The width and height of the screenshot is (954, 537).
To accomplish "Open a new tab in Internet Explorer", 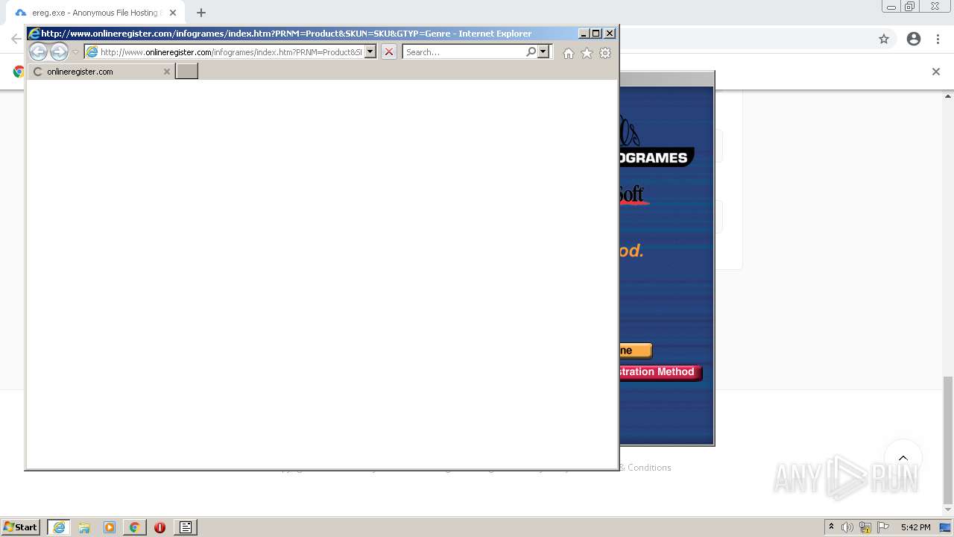I will tap(186, 71).
